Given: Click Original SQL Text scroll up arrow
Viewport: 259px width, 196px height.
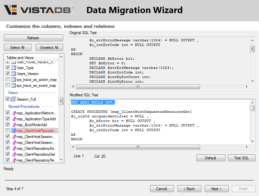Looking at the screenshot, I should tap(252, 40).
